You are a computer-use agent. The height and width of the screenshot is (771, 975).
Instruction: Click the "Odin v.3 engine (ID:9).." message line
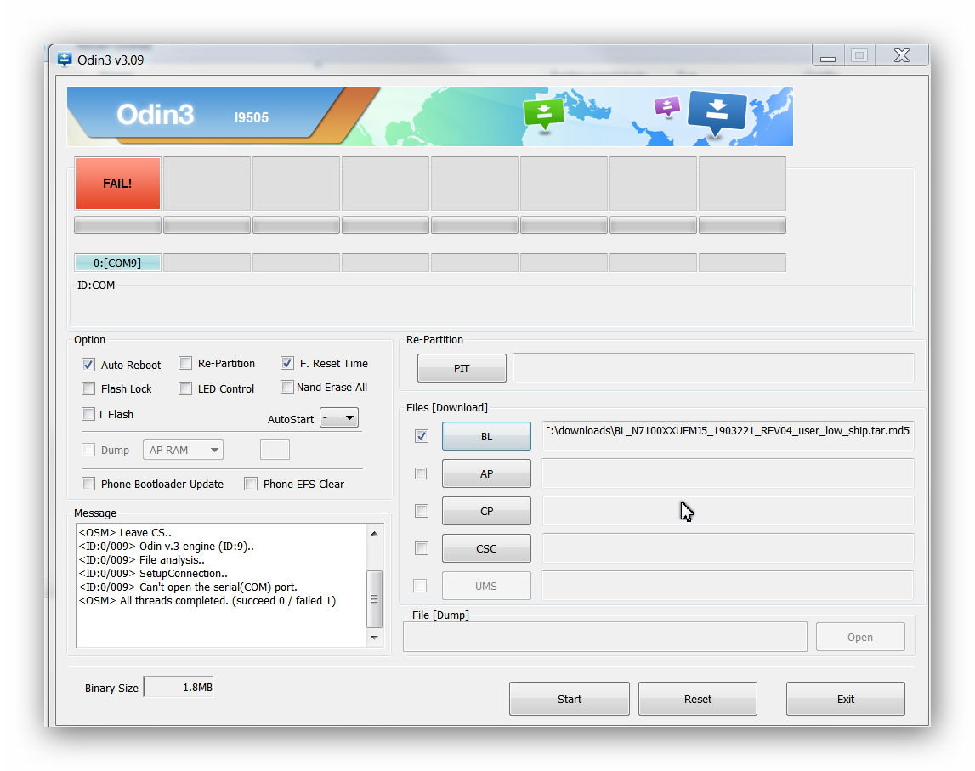tap(166, 546)
